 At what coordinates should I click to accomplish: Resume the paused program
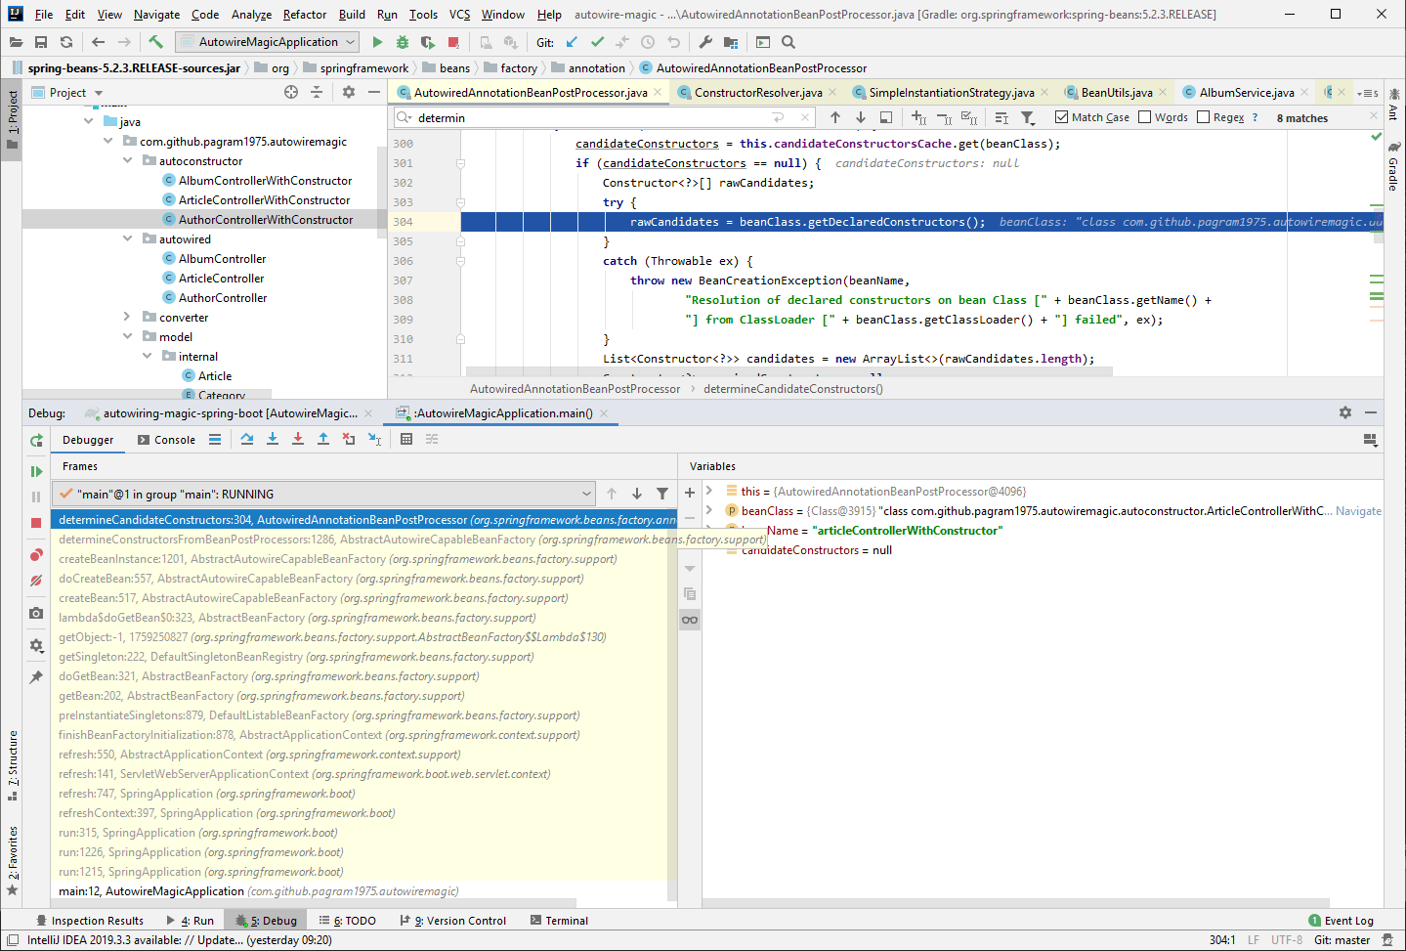35,470
